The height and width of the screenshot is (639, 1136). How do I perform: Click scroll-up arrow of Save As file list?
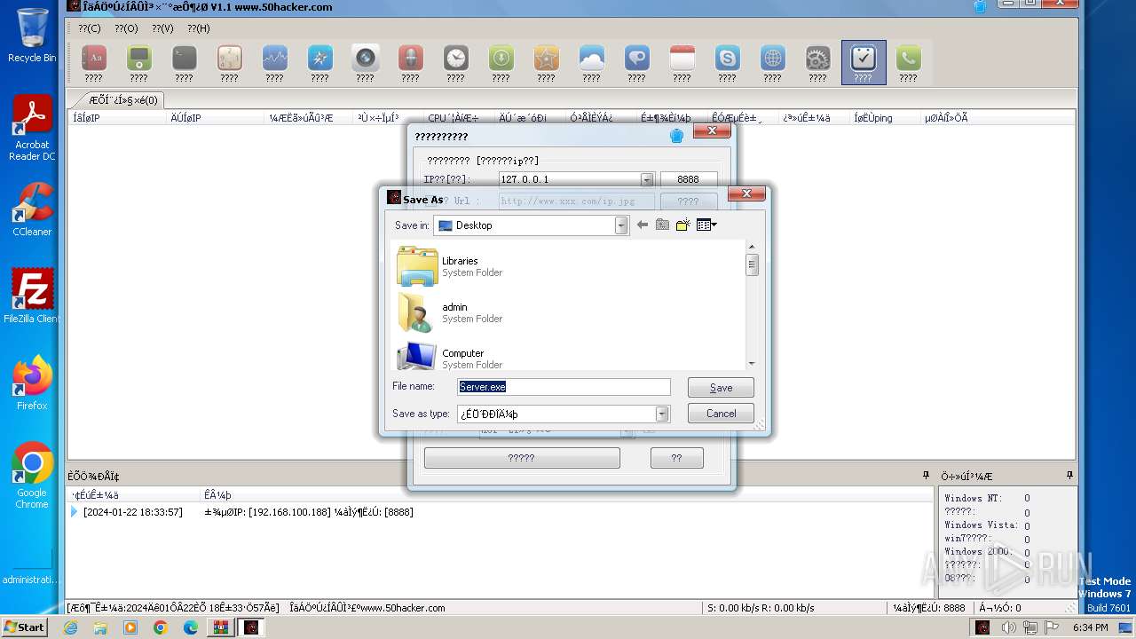click(x=752, y=248)
